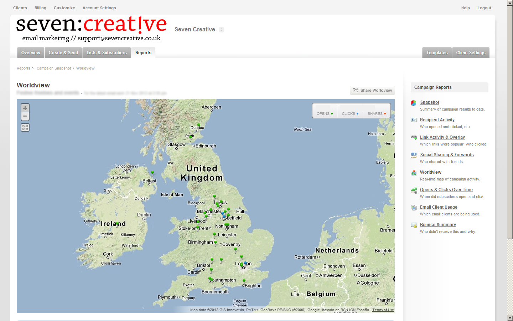Click the Link Activity chain icon
Image resolution: width=513 pixels, height=321 pixels.
[x=414, y=138]
